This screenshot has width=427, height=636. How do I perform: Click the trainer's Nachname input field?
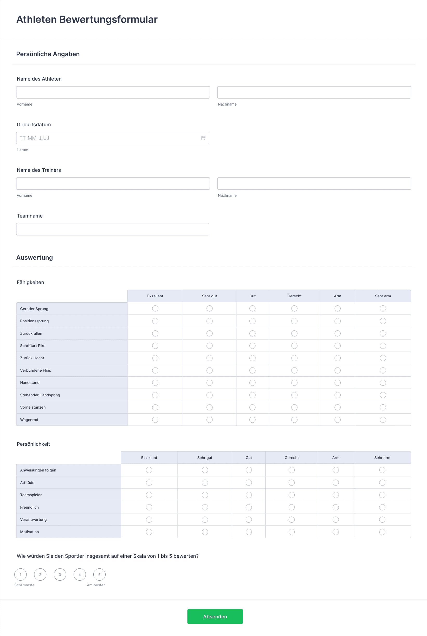[x=314, y=183]
